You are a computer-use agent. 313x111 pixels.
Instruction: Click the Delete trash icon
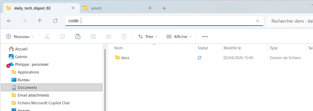tap(124, 37)
